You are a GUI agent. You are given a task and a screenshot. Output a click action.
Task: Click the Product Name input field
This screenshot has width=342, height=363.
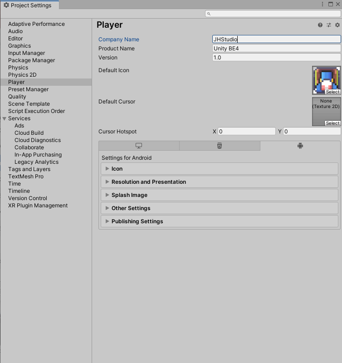click(x=277, y=49)
